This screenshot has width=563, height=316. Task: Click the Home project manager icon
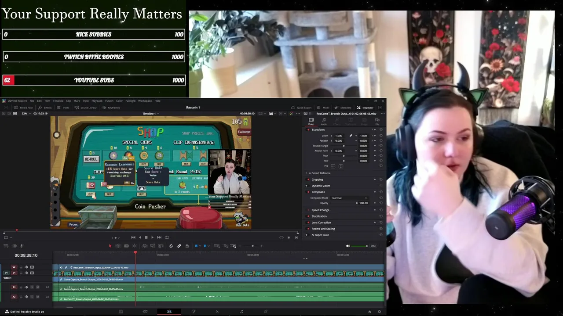pyautogui.click(x=369, y=312)
